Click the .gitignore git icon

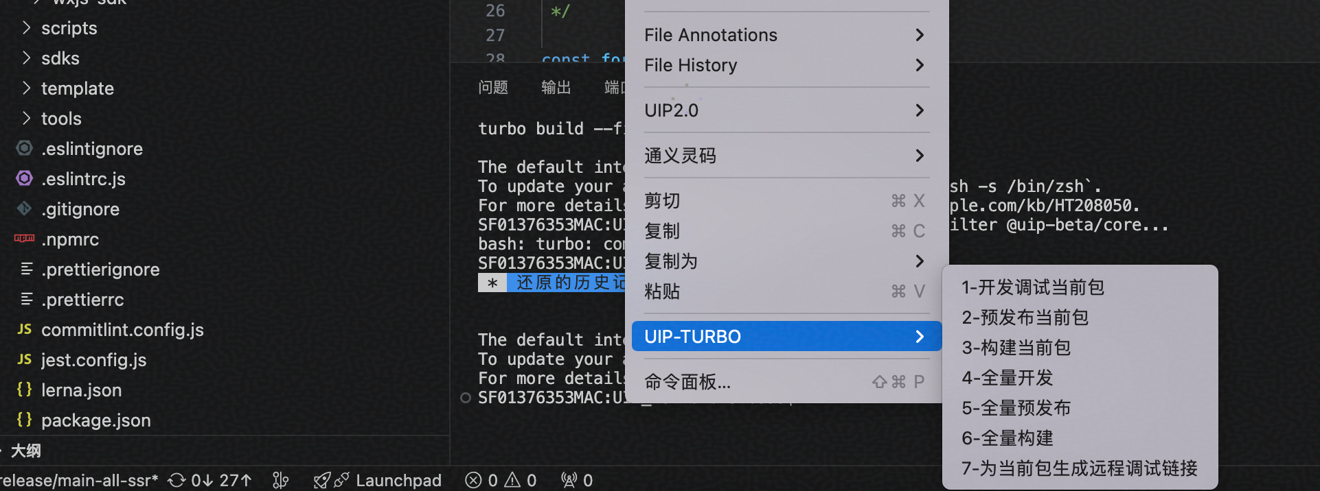(x=24, y=208)
